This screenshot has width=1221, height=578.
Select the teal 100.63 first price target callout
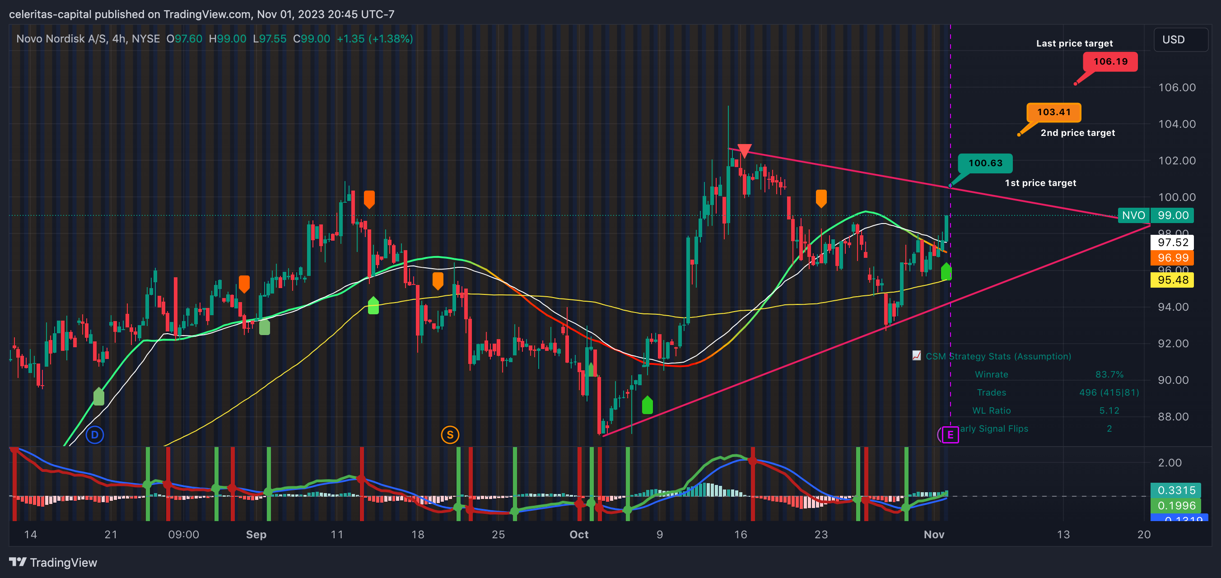click(x=985, y=163)
